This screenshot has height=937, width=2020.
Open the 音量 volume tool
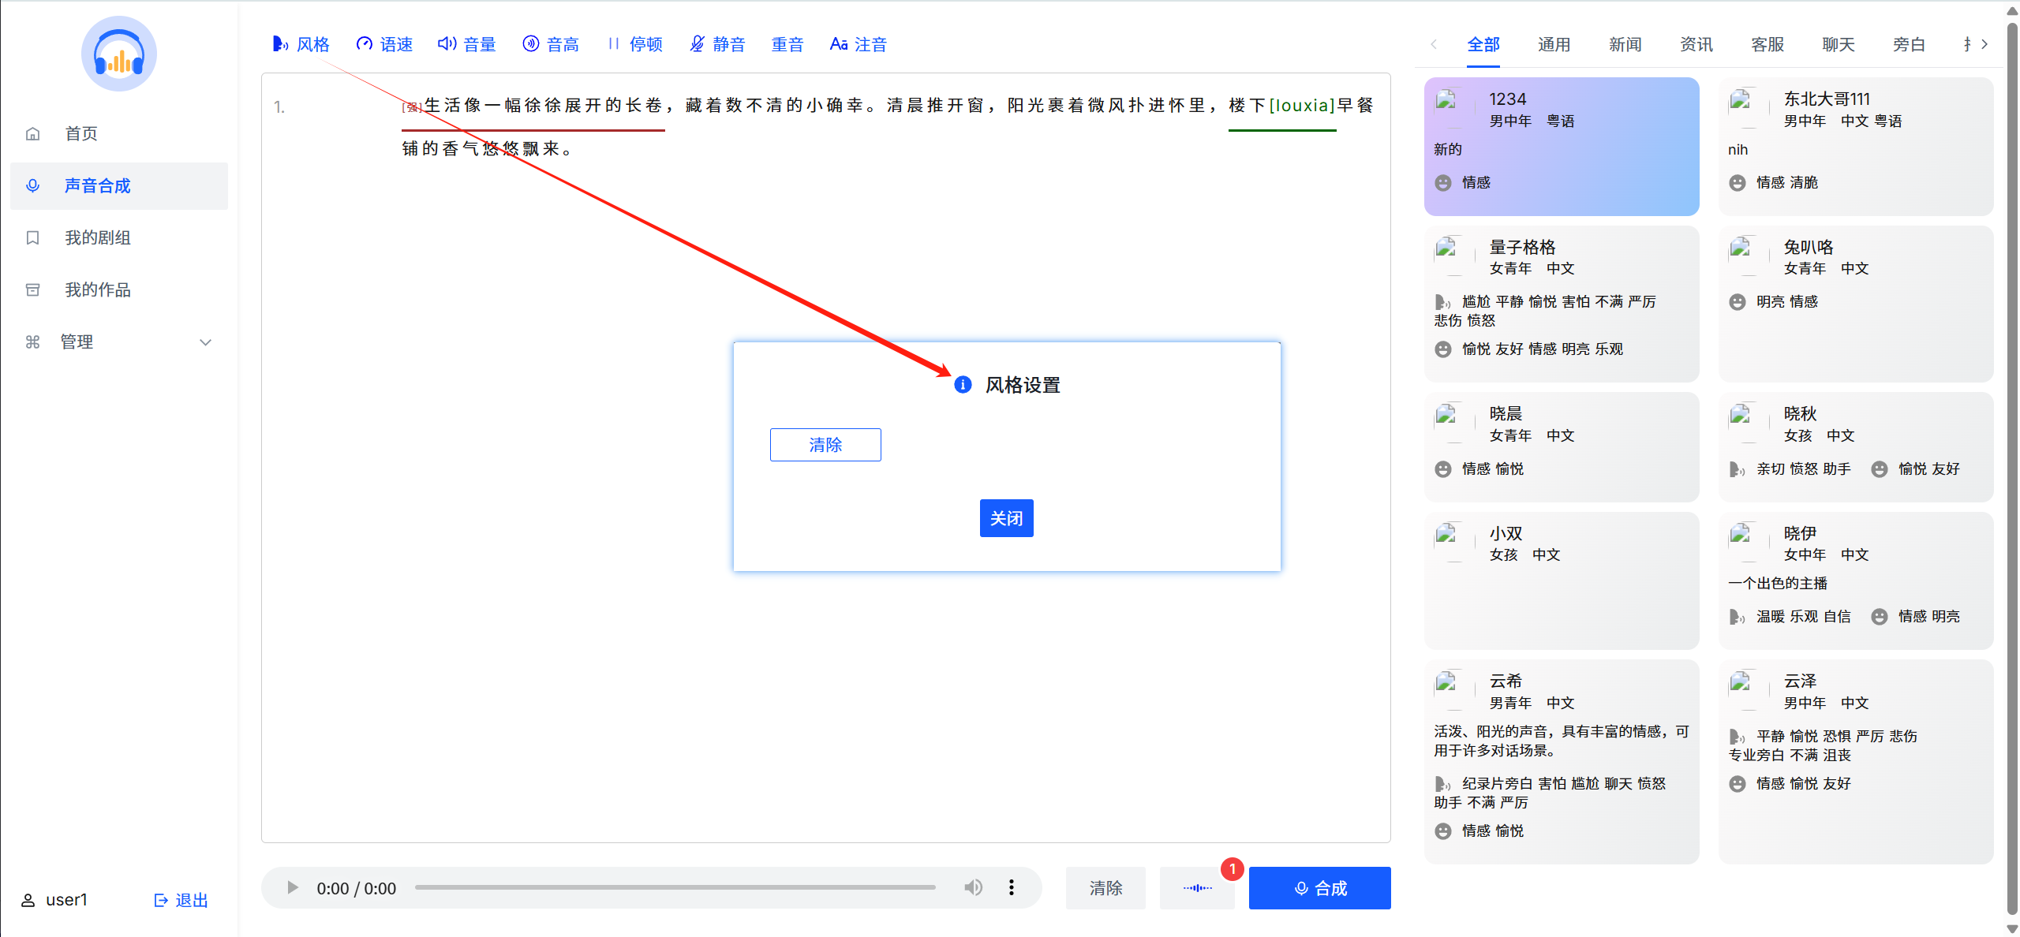[467, 44]
